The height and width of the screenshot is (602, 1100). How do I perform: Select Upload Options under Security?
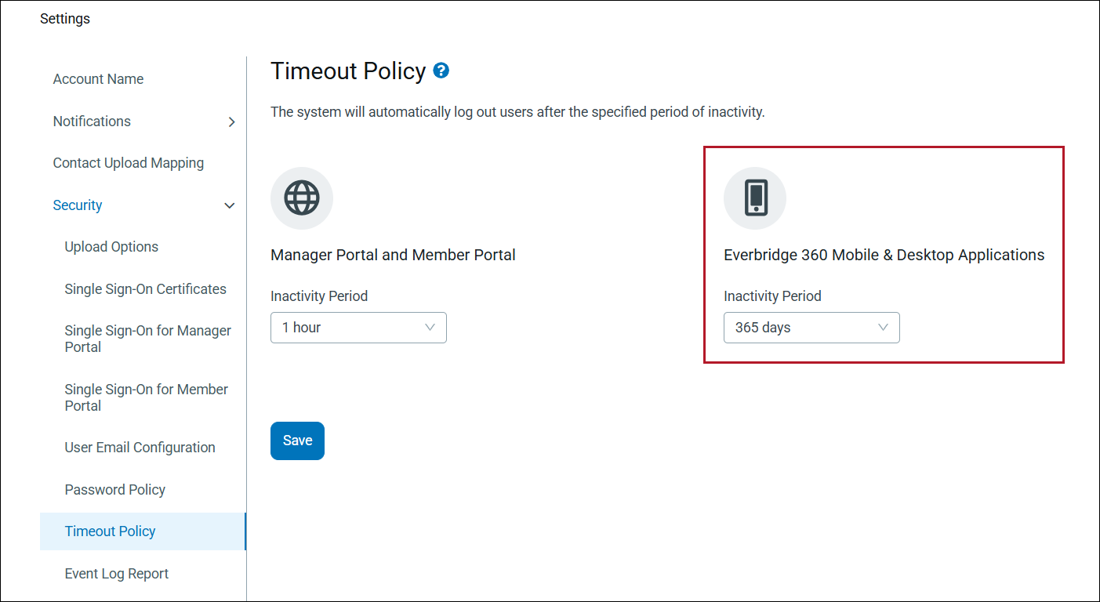(111, 247)
